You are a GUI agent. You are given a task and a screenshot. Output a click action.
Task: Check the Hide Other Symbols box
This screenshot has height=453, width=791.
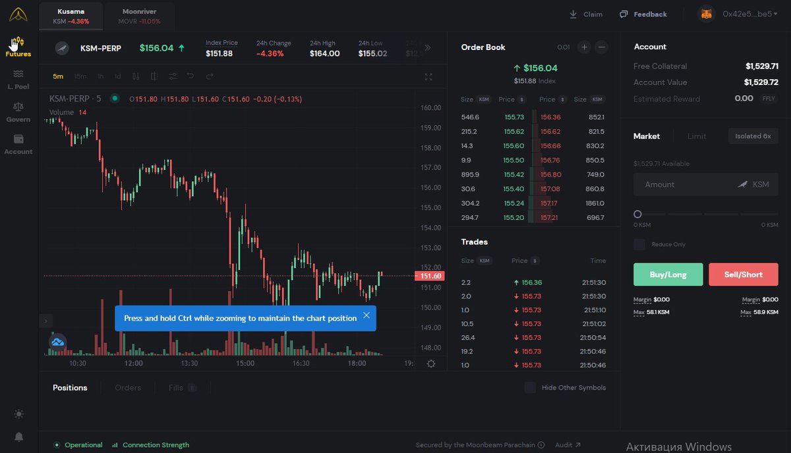531,387
